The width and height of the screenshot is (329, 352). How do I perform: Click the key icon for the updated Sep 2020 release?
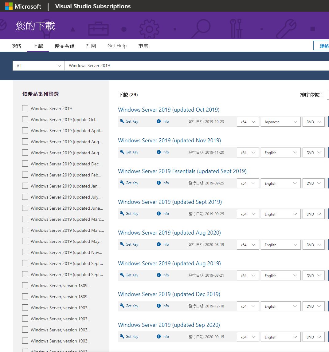(x=122, y=337)
